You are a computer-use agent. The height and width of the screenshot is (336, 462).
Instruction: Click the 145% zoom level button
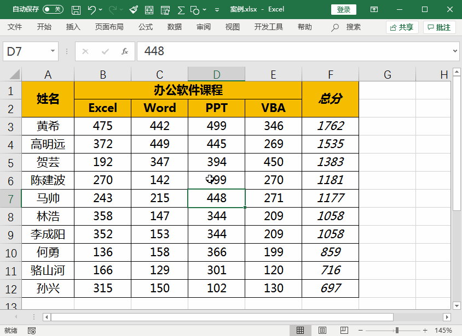(443, 331)
